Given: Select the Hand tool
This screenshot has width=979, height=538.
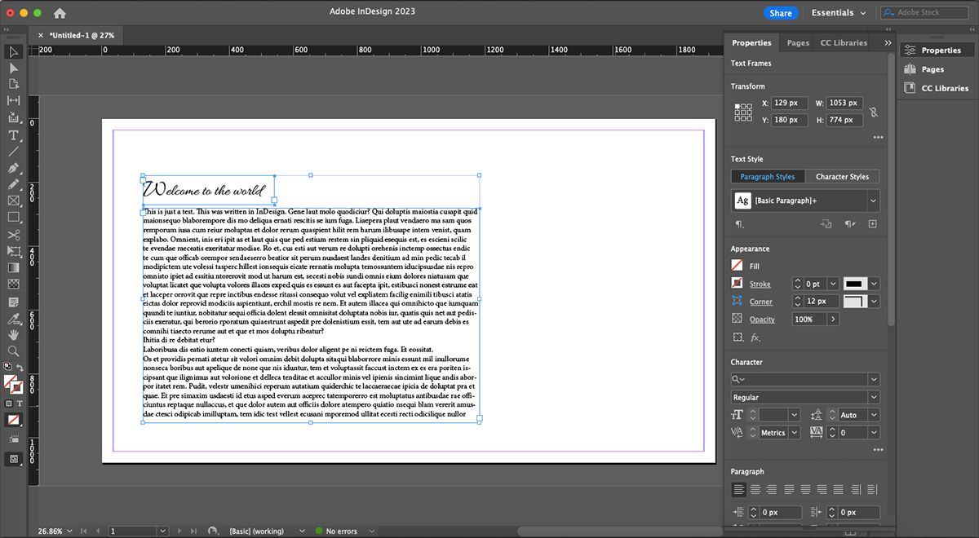Looking at the screenshot, I should click(14, 334).
